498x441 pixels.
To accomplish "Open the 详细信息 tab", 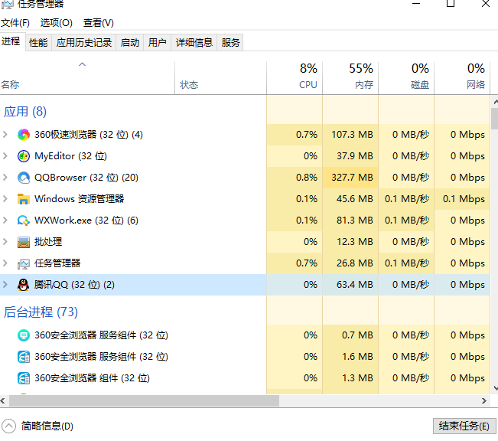I will (194, 43).
